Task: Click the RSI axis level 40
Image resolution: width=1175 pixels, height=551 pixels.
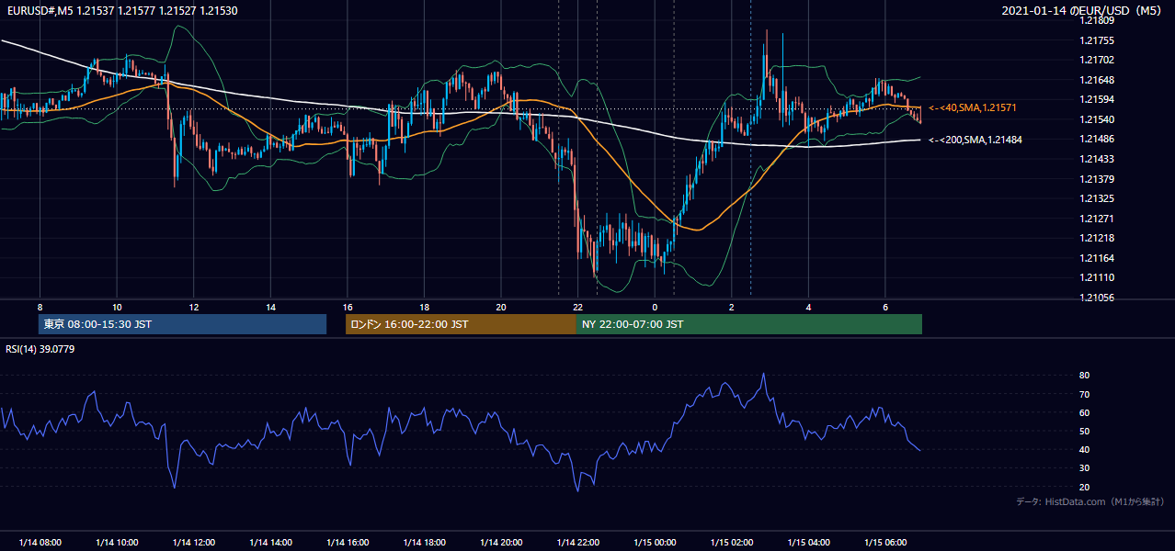Action: click(1085, 449)
